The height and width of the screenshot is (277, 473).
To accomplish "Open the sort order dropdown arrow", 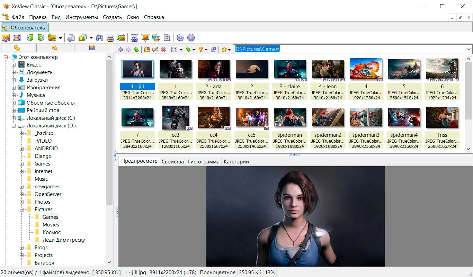I will [x=194, y=50].
